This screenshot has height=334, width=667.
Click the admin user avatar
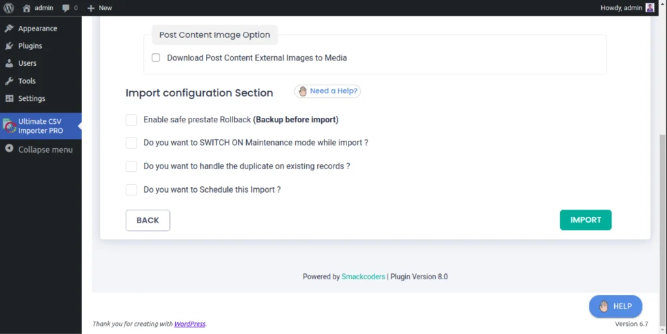click(x=650, y=8)
